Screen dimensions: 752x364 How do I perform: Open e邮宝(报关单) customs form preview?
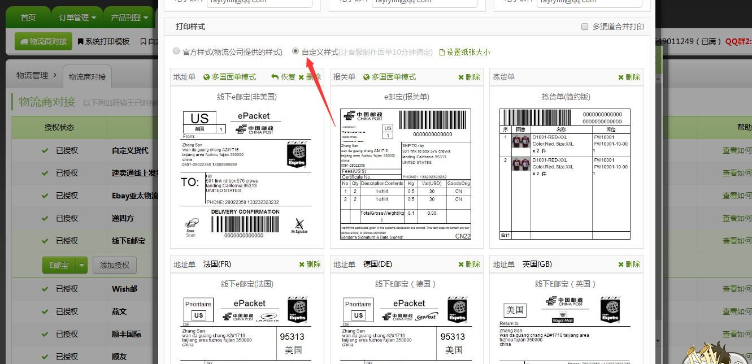(x=406, y=174)
